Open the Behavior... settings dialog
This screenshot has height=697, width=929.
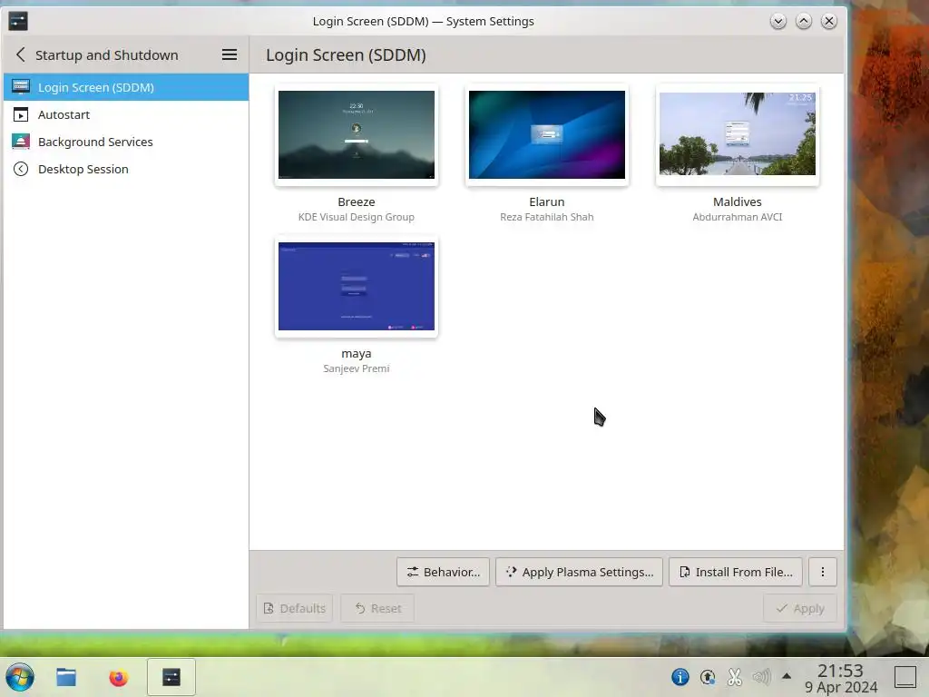click(x=443, y=572)
